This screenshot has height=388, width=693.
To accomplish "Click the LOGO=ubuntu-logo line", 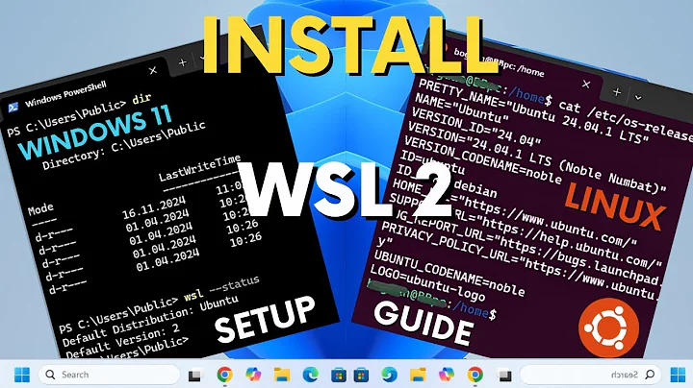I will (x=427, y=283).
